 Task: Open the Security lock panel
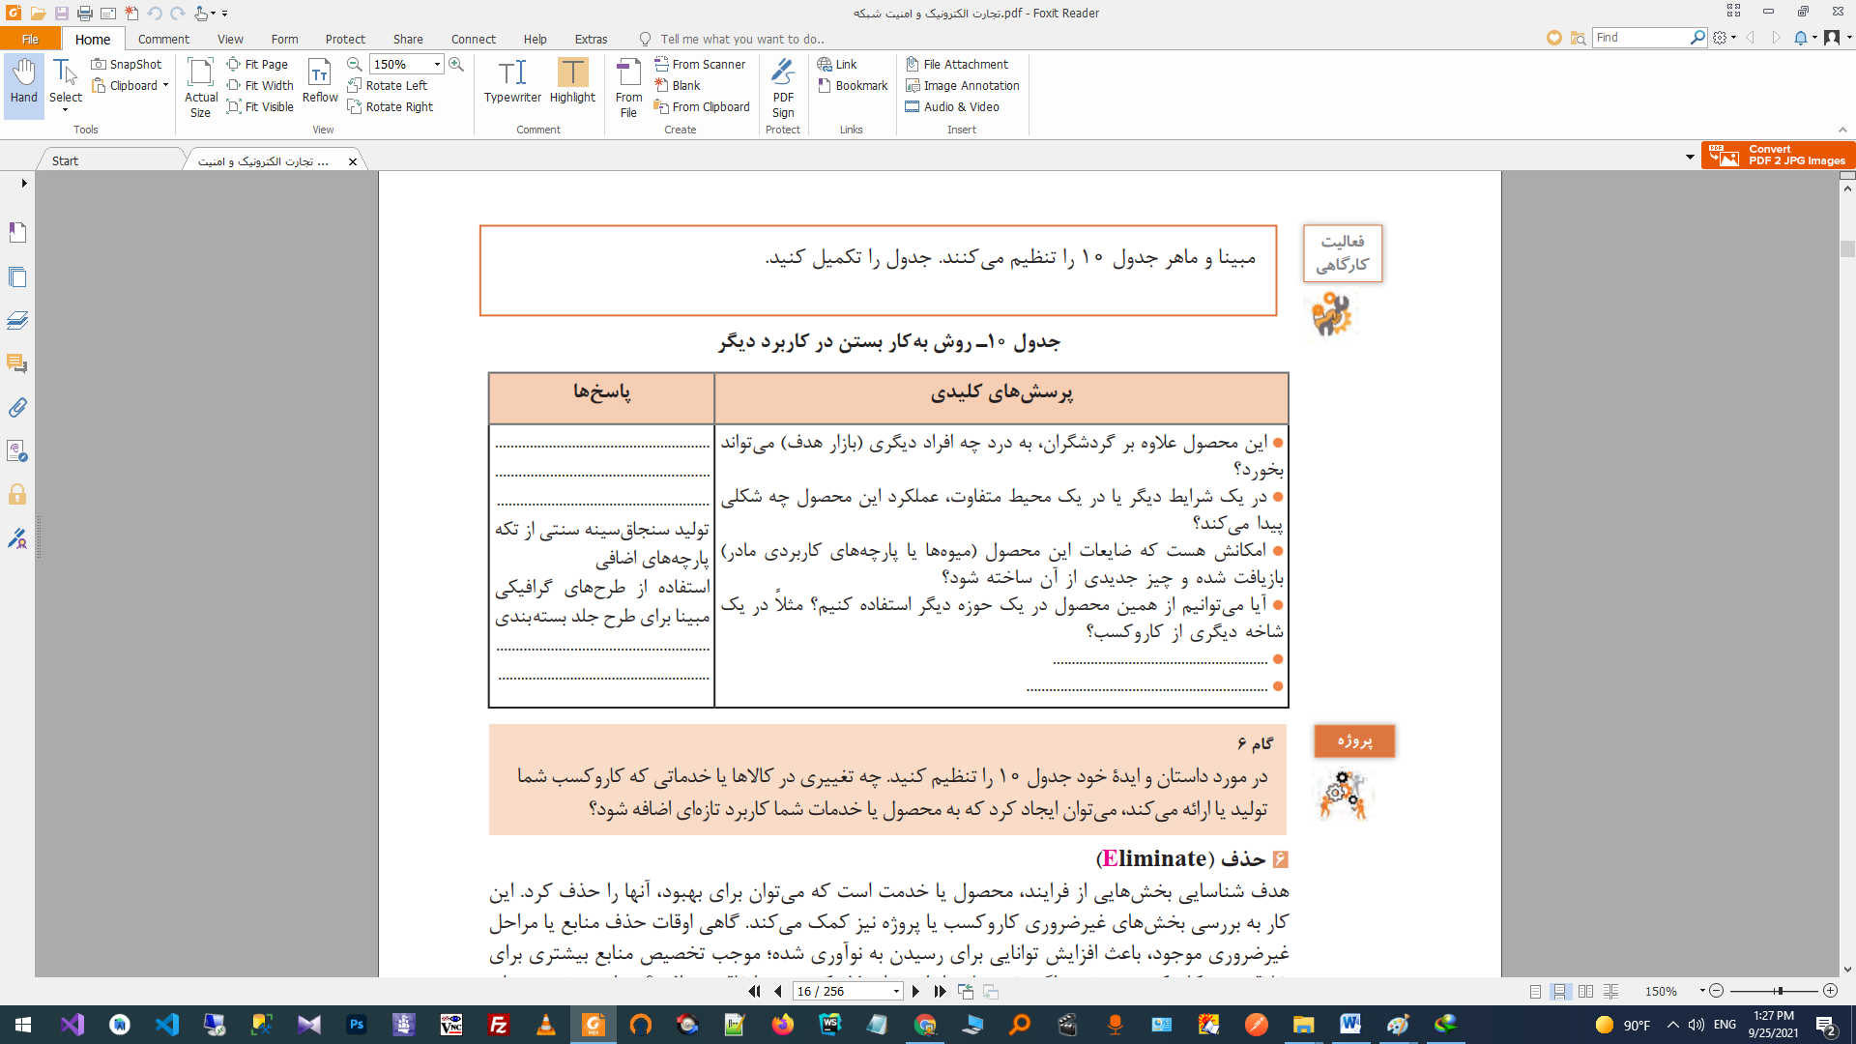17,494
